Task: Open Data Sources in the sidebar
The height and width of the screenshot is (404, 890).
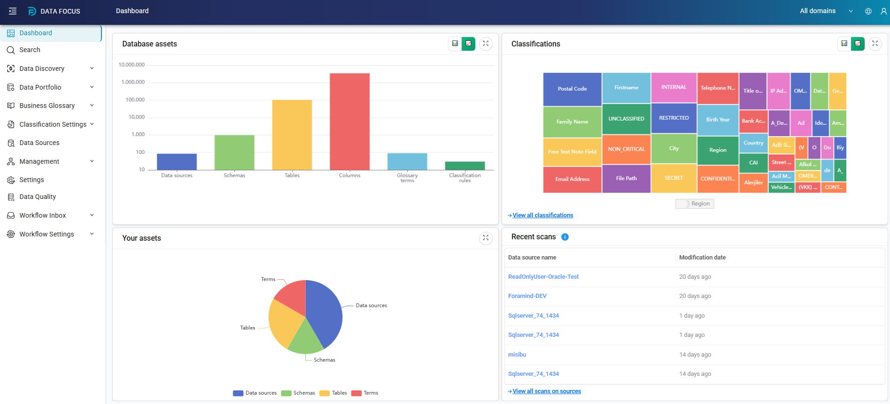Action: click(39, 143)
